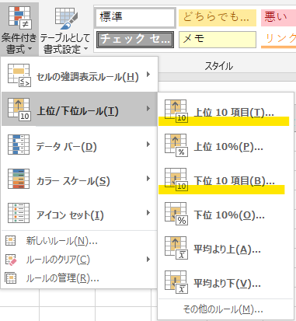Open アイコン セット(I) menu item
The height and width of the screenshot is (321, 296).
click(x=79, y=213)
